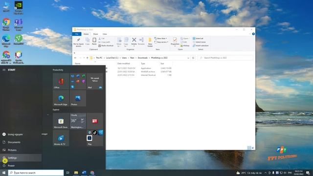This screenshot has width=313, height=176.
Task: Switch to the Share ribbon tab
Action: point(96,34)
